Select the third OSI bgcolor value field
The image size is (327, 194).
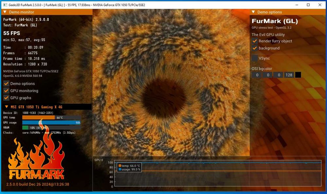[279, 75]
